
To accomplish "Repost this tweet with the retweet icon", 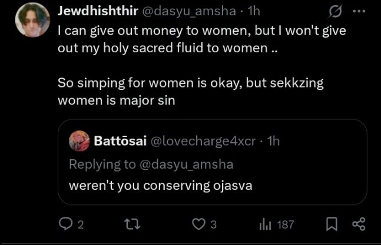I will click(x=136, y=224).
